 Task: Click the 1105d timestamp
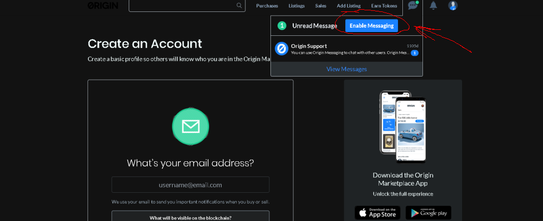[413, 46]
